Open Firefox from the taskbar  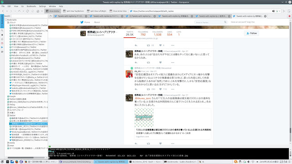[x=16, y=162]
